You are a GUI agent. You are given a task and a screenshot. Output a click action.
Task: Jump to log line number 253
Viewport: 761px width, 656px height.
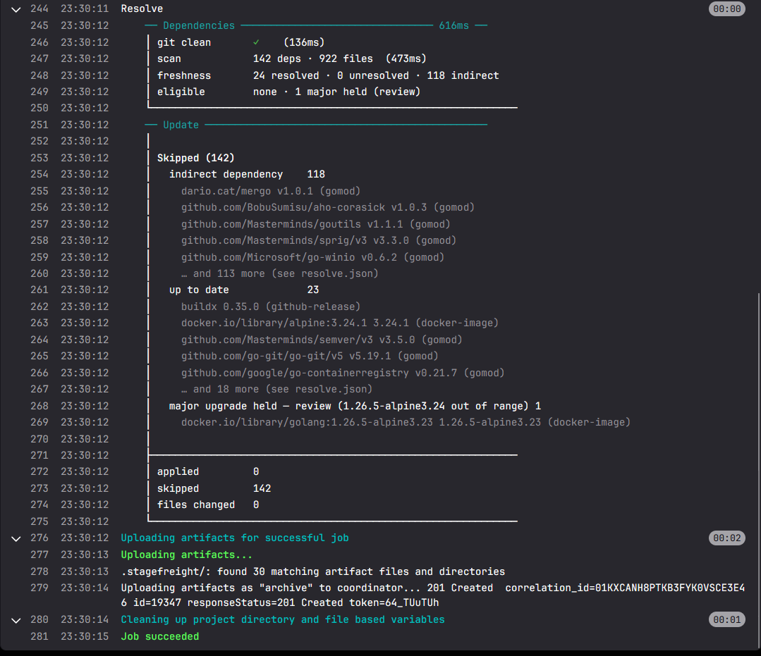39,158
